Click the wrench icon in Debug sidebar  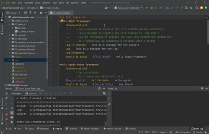tap(6, 98)
